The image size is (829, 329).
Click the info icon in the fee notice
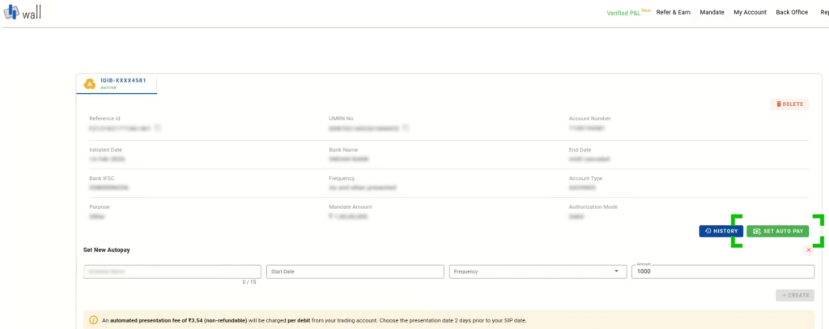click(93, 320)
